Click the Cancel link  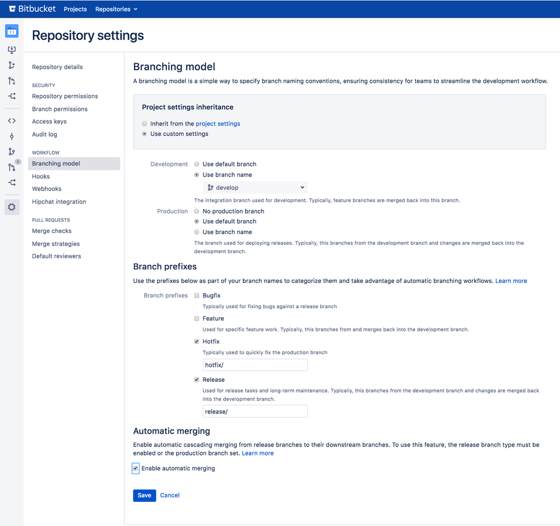pyautogui.click(x=170, y=495)
